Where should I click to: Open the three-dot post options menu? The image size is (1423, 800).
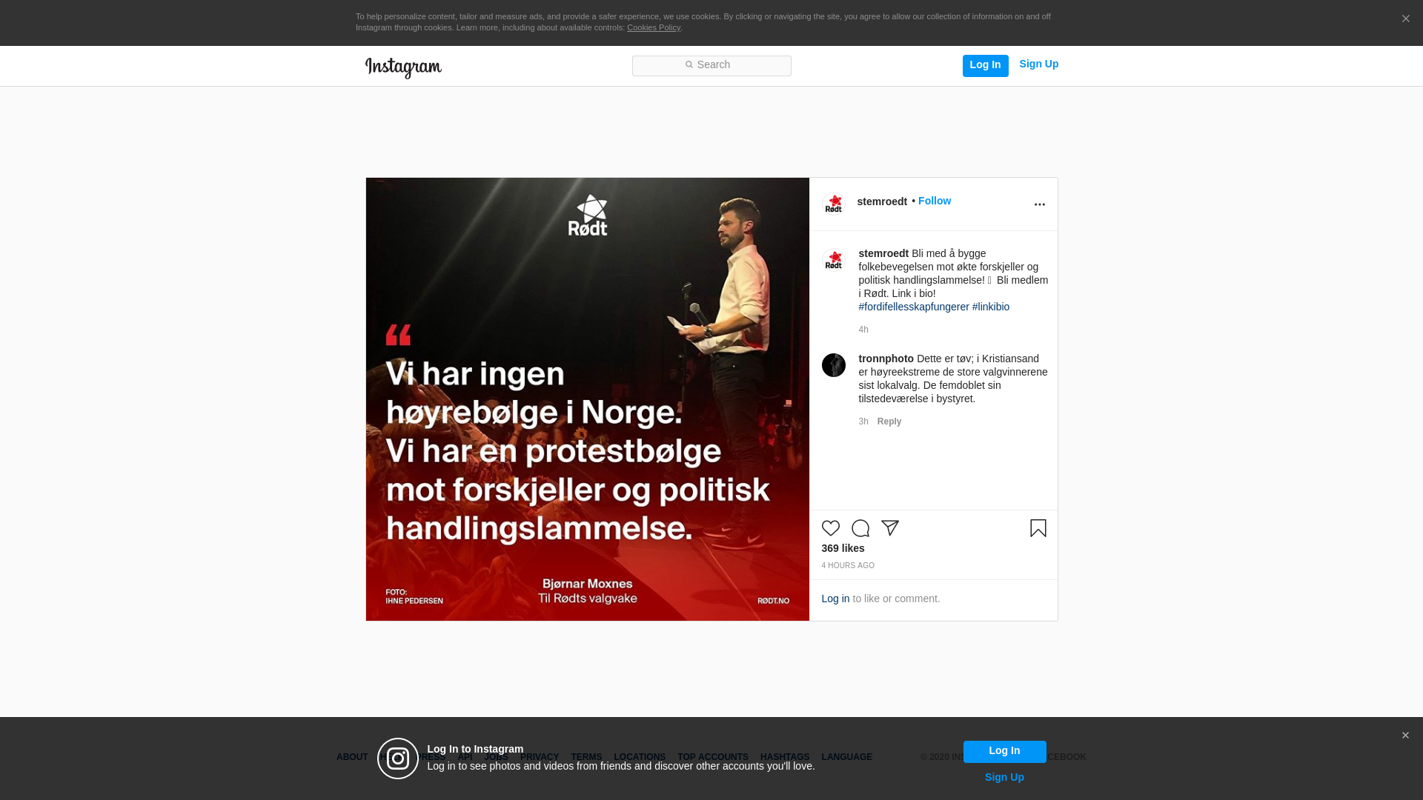1040,204
